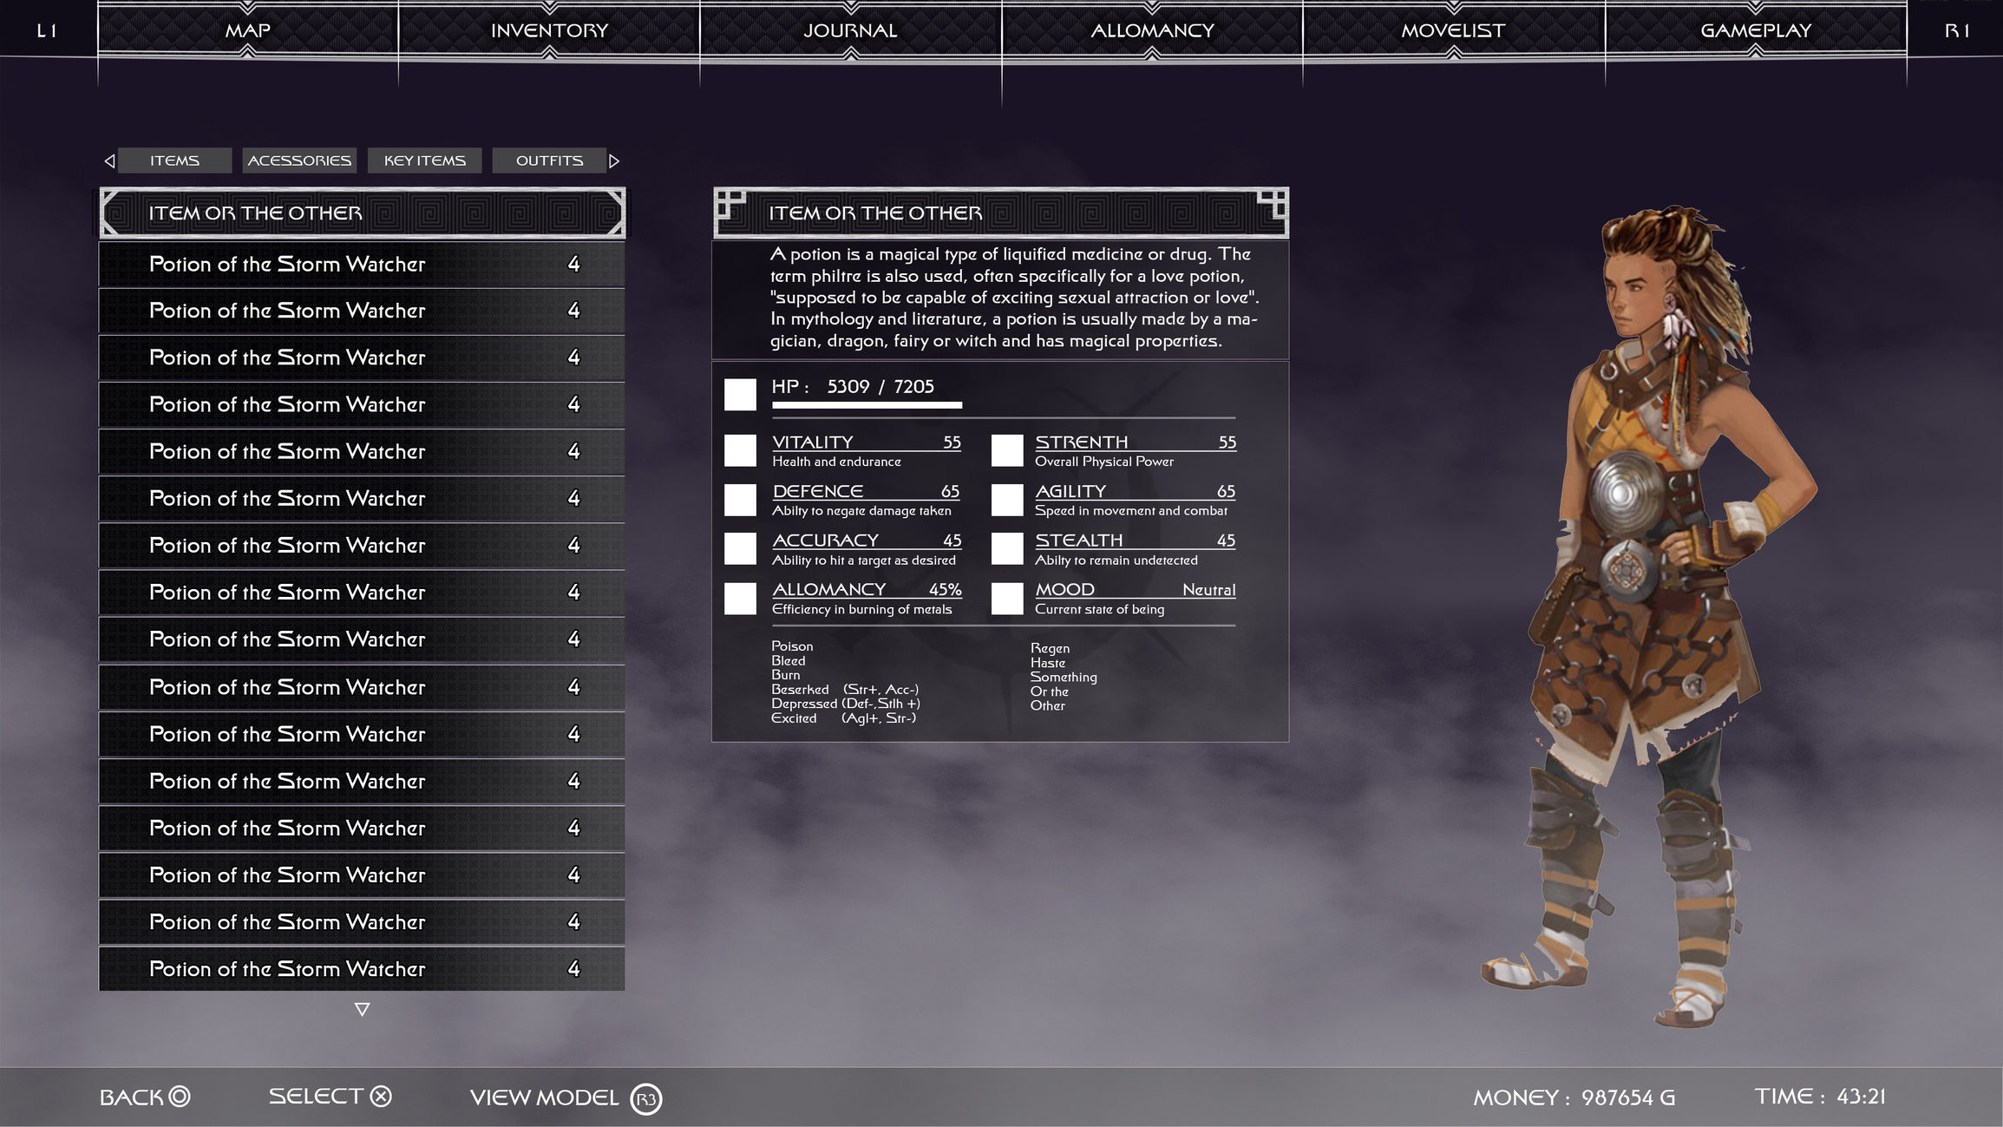Click the AGILITY stat icon box

tap(1007, 500)
